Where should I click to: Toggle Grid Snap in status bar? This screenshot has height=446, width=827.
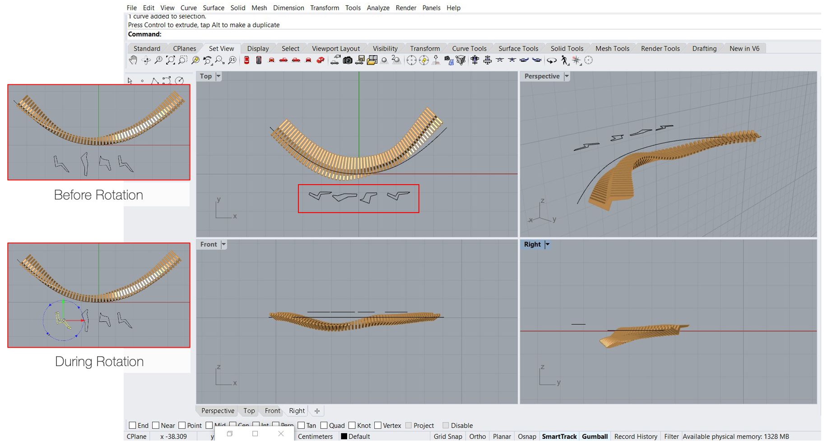coord(448,437)
